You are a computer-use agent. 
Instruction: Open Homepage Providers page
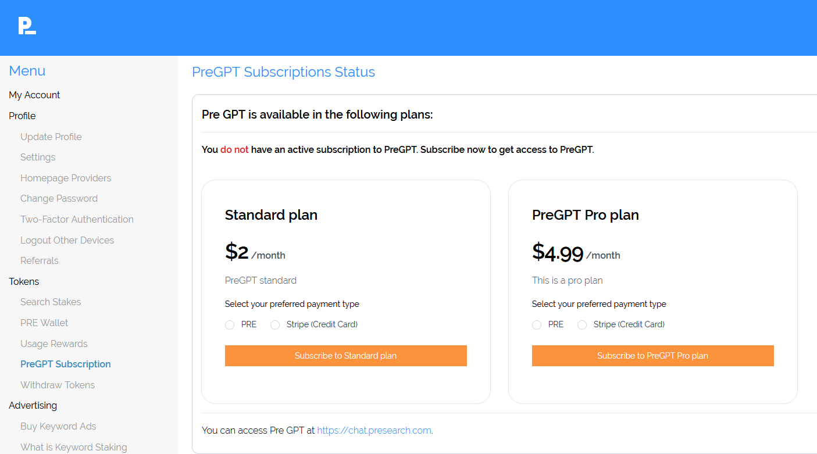coord(66,178)
